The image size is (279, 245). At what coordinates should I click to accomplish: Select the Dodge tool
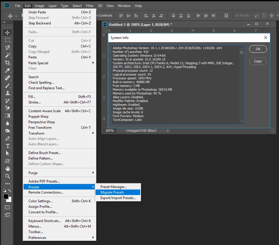coord(8,131)
